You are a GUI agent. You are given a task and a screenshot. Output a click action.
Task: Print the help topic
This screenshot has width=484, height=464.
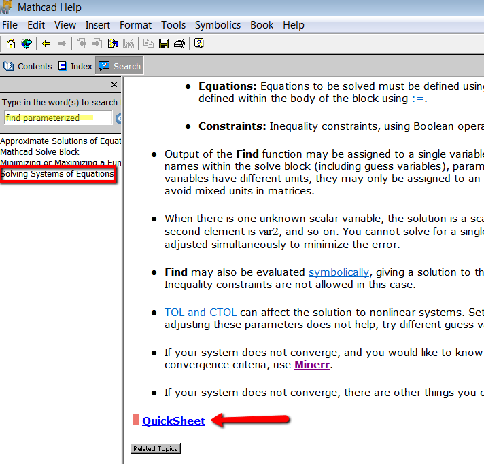[x=179, y=43]
